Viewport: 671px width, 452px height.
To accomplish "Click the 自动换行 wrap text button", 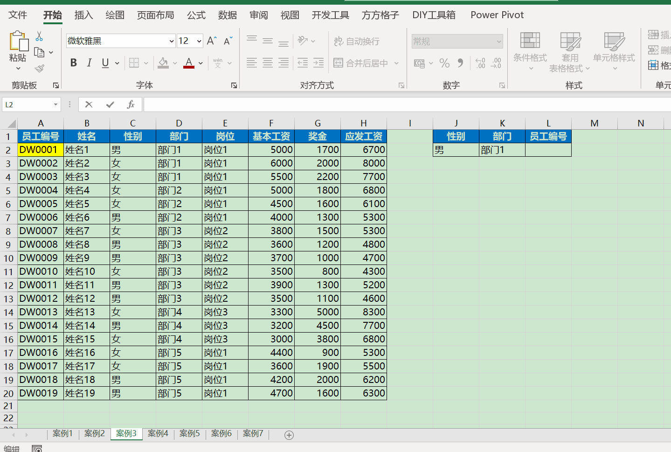I will coord(357,41).
